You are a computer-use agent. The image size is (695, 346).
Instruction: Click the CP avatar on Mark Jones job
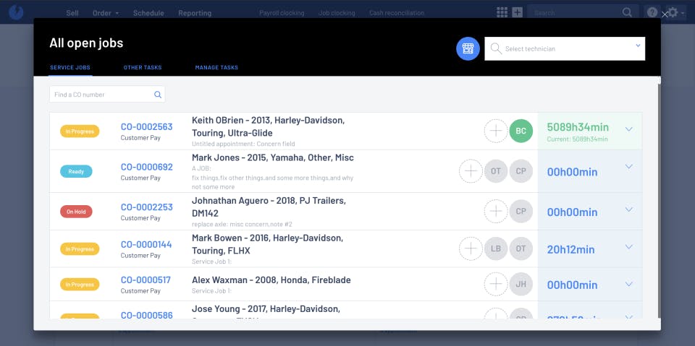coord(521,171)
